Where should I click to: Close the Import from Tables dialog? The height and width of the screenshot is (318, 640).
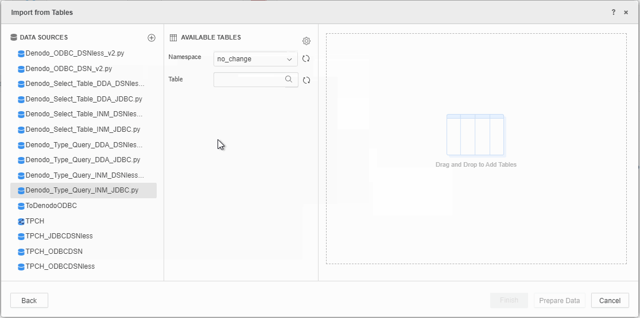click(x=626, y=13)
